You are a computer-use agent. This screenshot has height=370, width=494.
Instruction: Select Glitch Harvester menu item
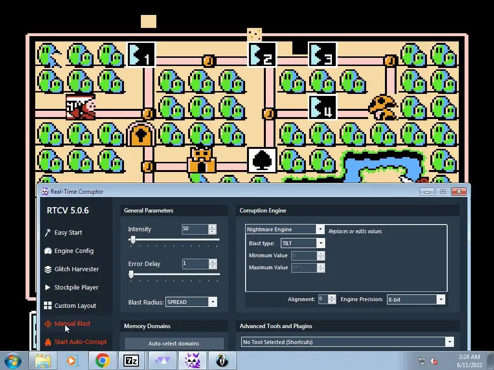(x=77, y=269)
